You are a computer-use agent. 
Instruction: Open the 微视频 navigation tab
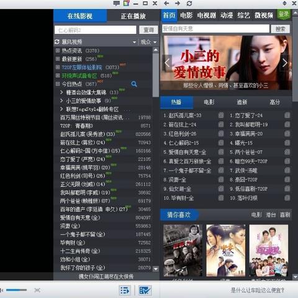point(264,16)
